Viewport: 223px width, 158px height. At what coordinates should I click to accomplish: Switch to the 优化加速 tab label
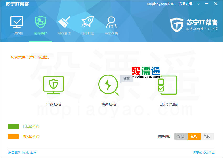88,33
